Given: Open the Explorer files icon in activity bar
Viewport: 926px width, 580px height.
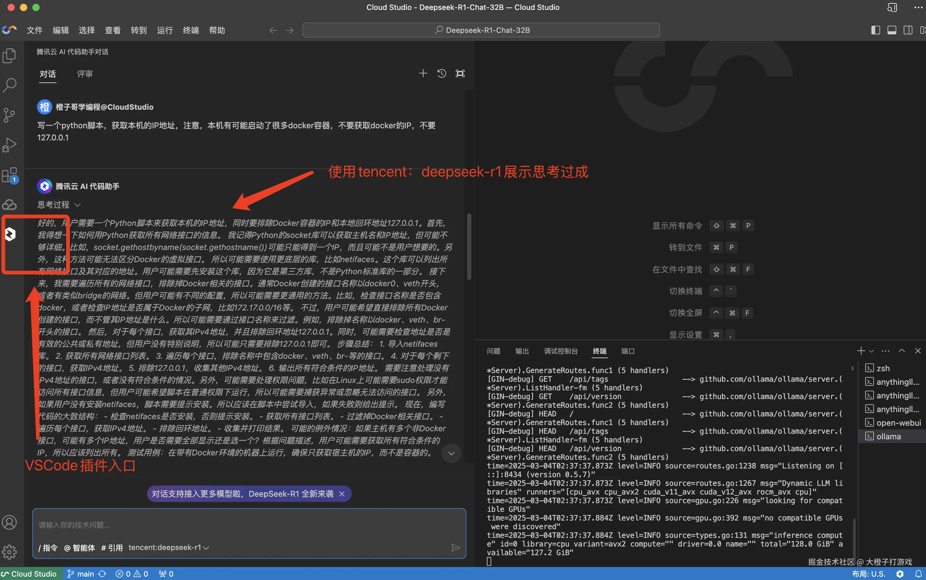Looking at the screenshot, I should 9,56.
